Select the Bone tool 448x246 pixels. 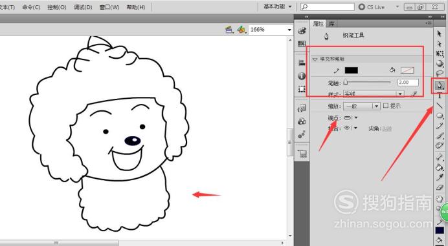(440, 157)
